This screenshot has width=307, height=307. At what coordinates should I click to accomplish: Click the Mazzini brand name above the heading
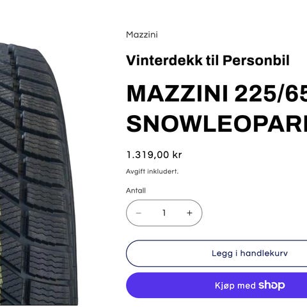point(142,35)
